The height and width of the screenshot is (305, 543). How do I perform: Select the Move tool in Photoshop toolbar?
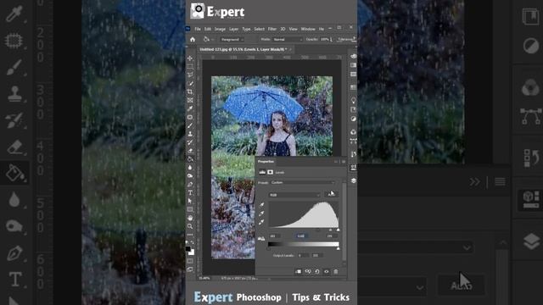(190, 58)
